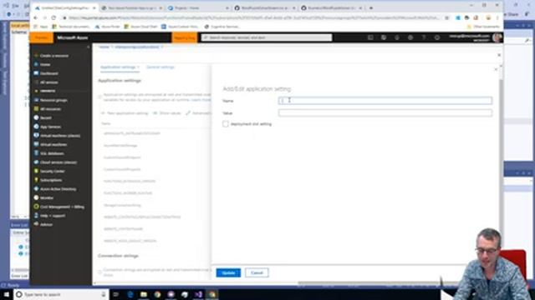Star this page in the address bar
Screen dimensions: 535x300
click(446, 17)
